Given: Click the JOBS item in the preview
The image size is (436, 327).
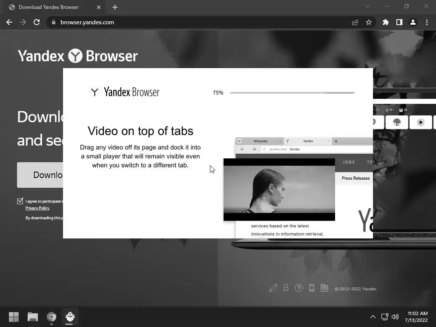Looking at the screenshot, I should pyautogui.click(x=349, y=162).
